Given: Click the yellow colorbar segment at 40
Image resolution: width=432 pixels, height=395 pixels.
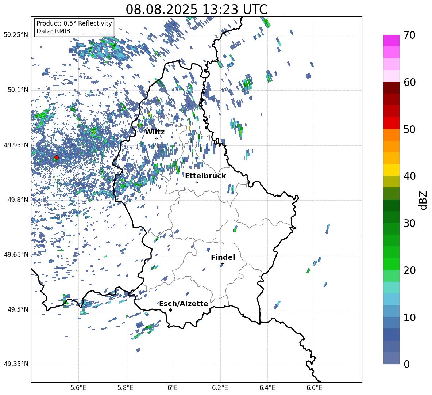Looking at the screenshot, I should coord(391,170).
